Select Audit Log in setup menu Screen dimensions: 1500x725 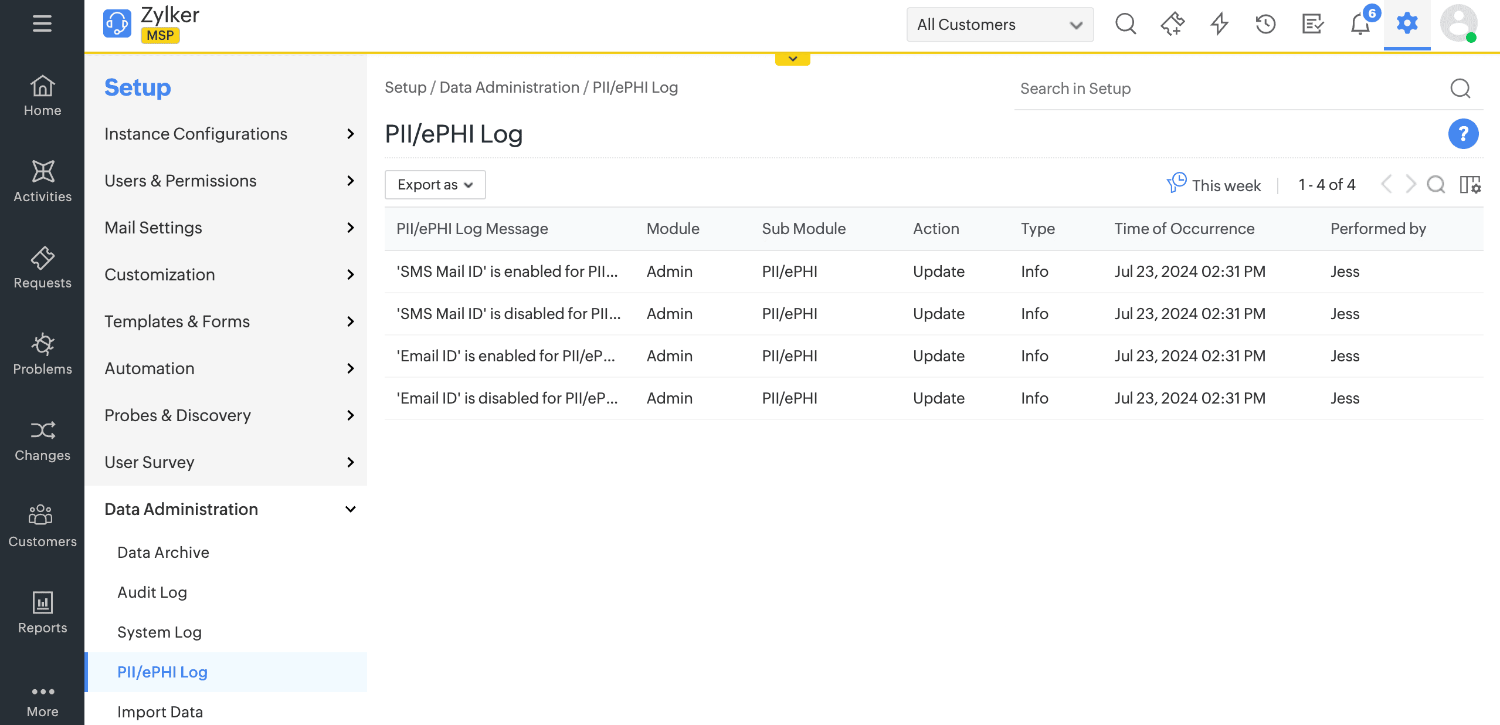coord(152,592)
